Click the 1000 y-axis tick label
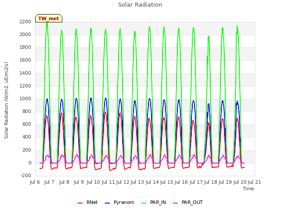This screenshot has width=281, height=211. click(x=25, y=98)
